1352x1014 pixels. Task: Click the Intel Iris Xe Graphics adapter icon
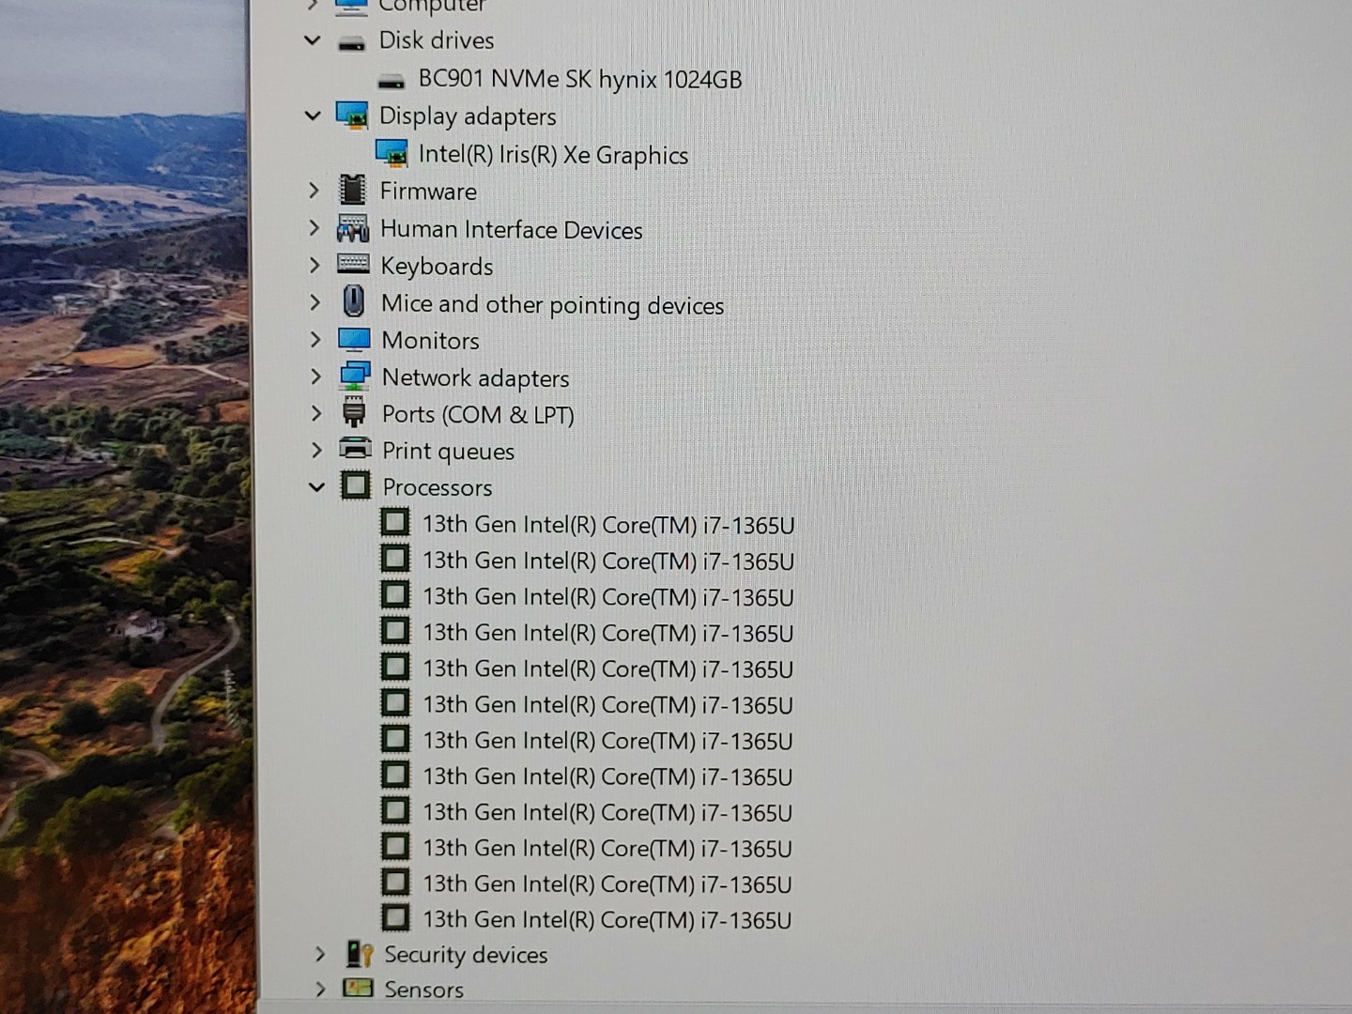[392, 154]
